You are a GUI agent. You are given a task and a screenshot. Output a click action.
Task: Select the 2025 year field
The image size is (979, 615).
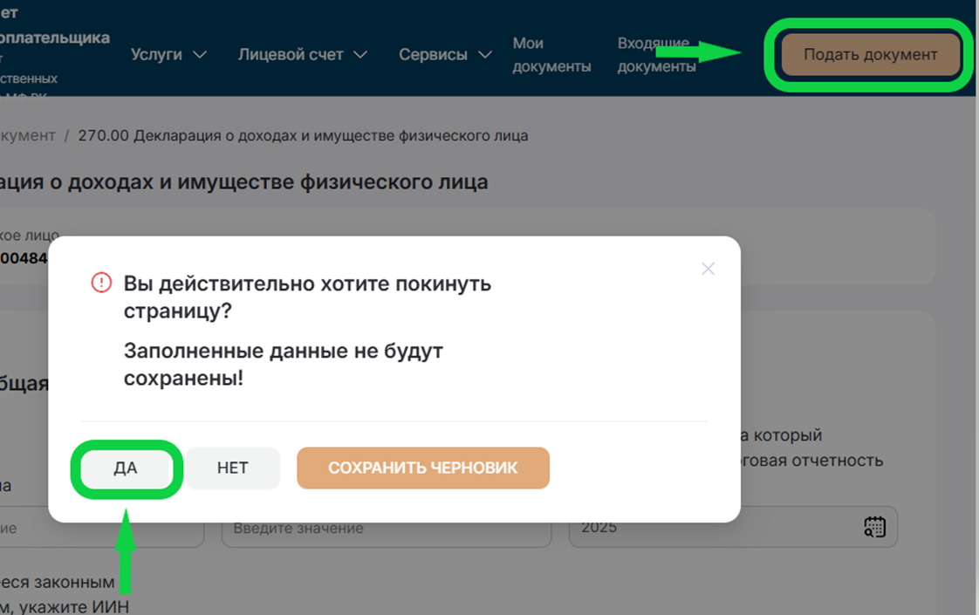click(733, 529)
